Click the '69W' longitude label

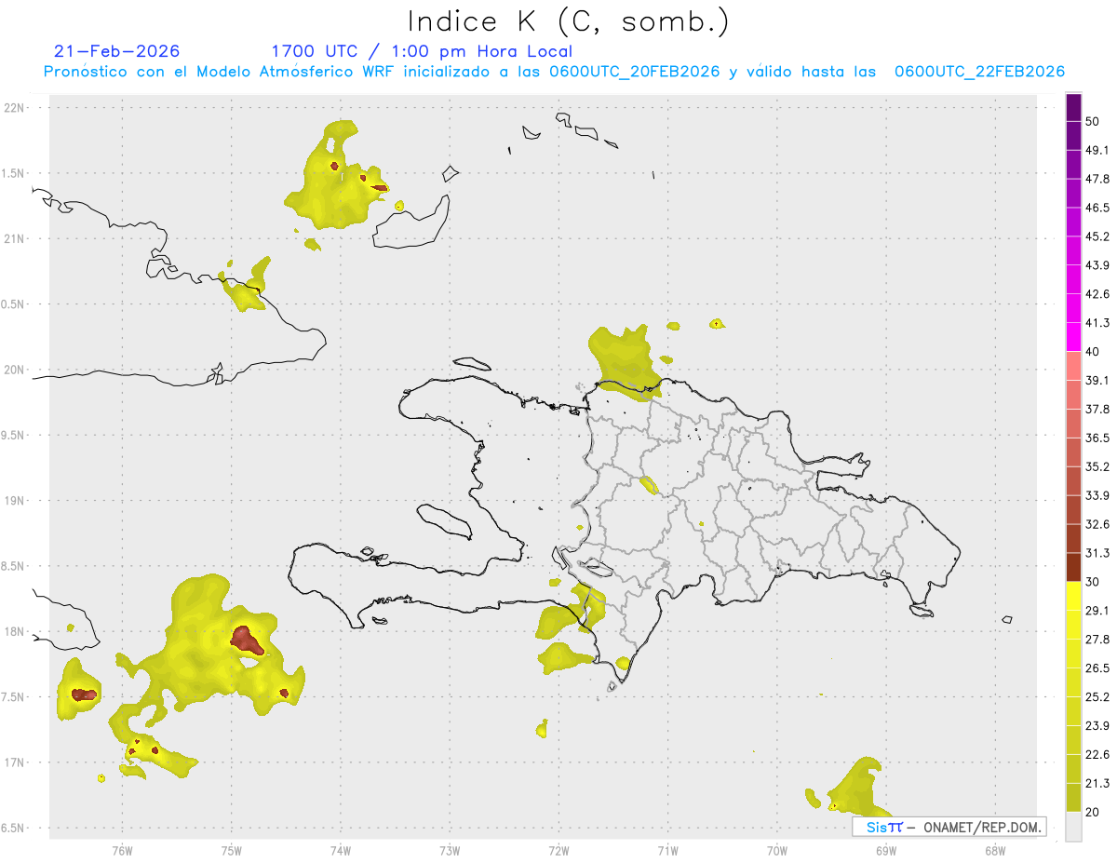886,849
